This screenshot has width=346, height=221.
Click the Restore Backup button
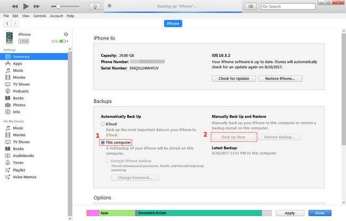tap(279, 137)
